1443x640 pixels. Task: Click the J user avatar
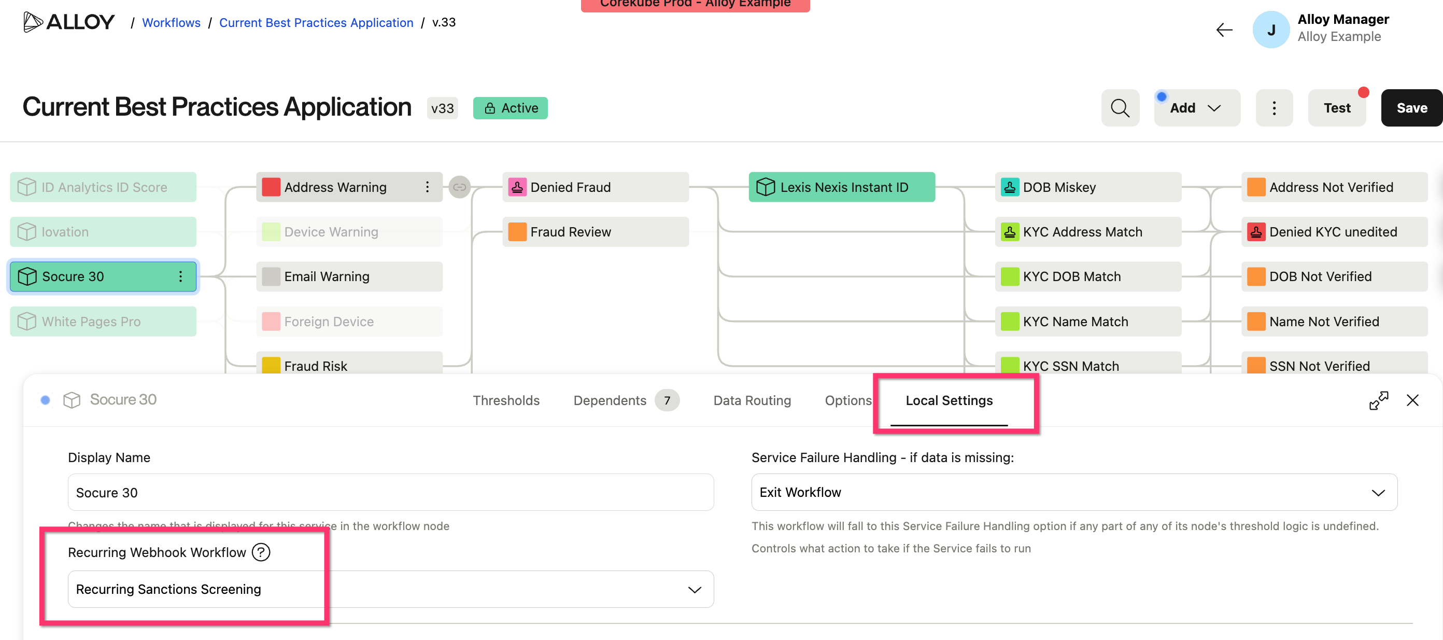click(x=1271, y=30)
